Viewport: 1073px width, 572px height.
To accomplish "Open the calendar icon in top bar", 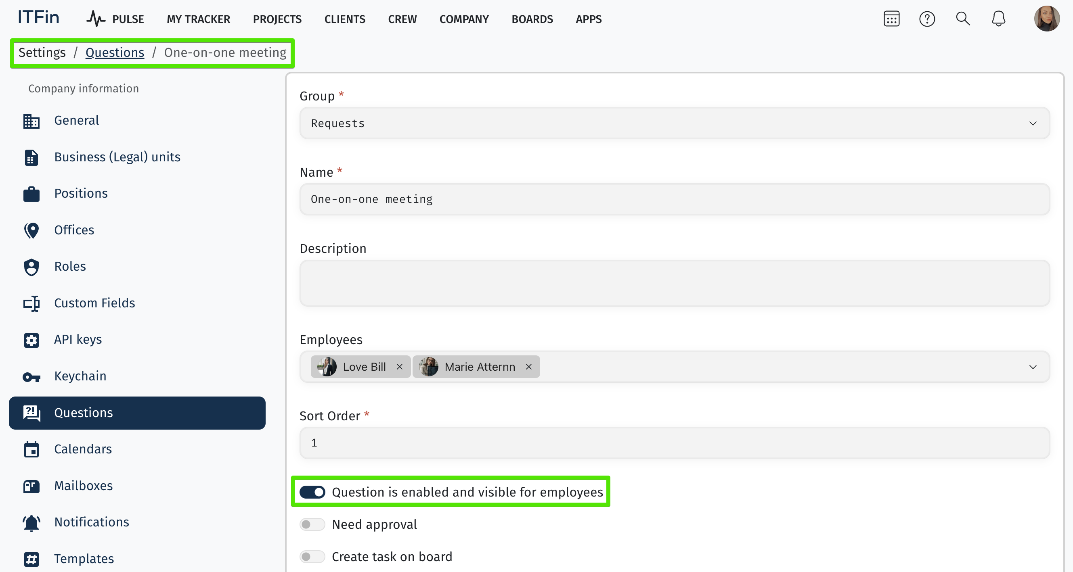I will (891, 19).
